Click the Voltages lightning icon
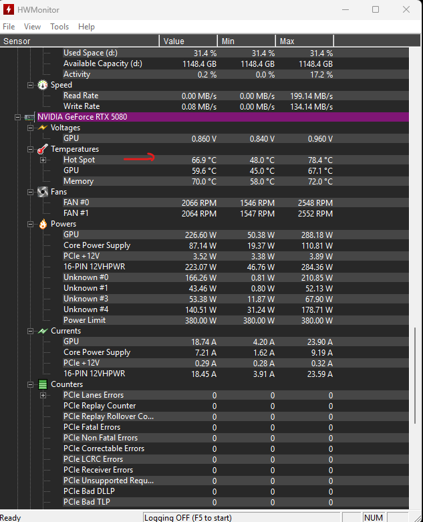Screen dimensions: 423x522 [43, 128]
